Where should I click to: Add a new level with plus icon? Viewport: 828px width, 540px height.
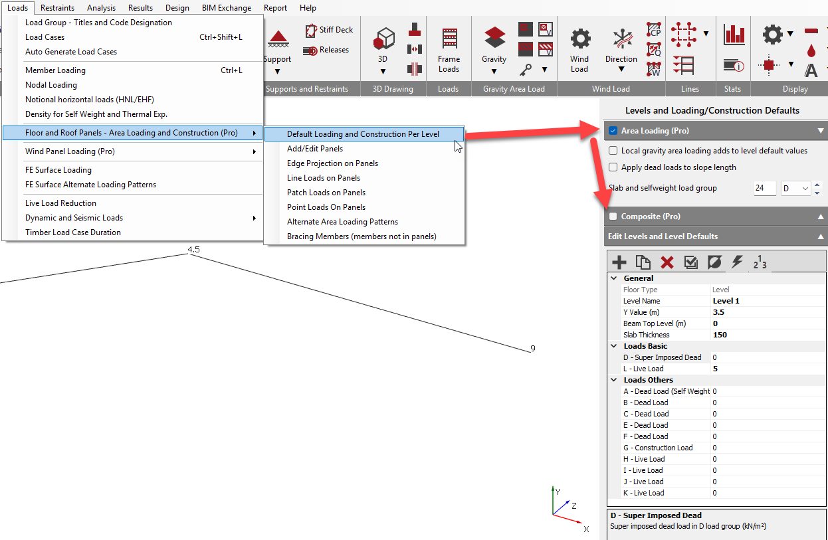619,262
